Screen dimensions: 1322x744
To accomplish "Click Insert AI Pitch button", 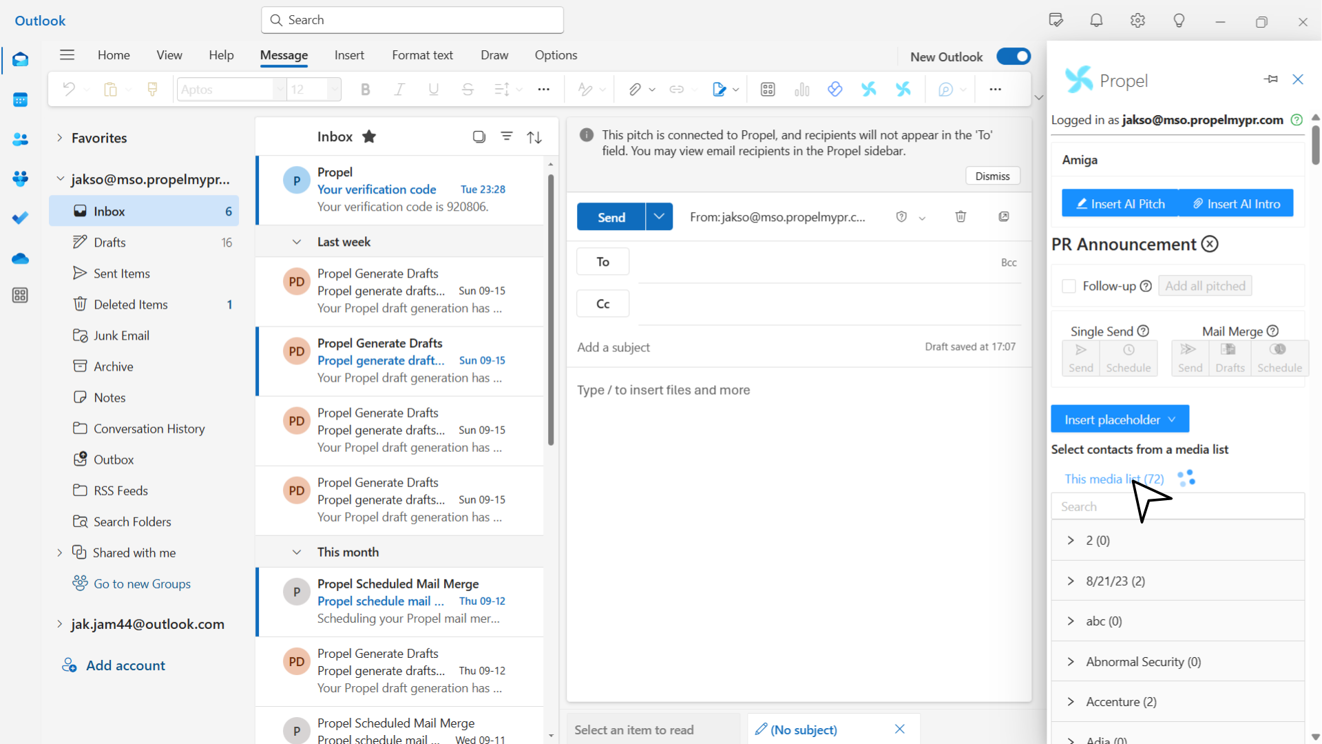I will click(1120, 203).
